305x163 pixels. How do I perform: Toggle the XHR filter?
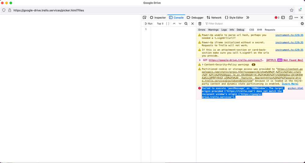[260, 30]
